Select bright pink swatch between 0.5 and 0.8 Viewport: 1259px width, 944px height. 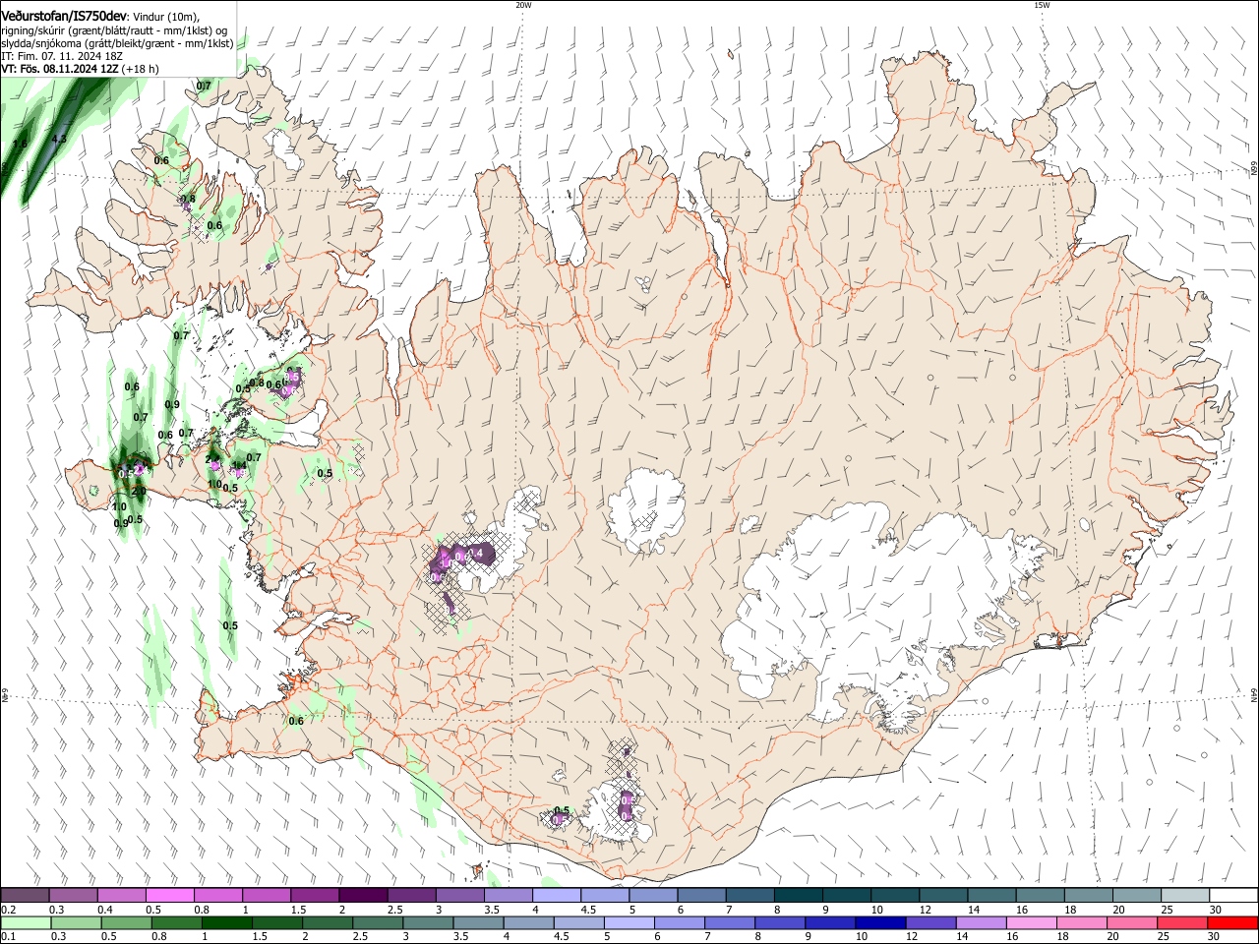tap(169, 895)
